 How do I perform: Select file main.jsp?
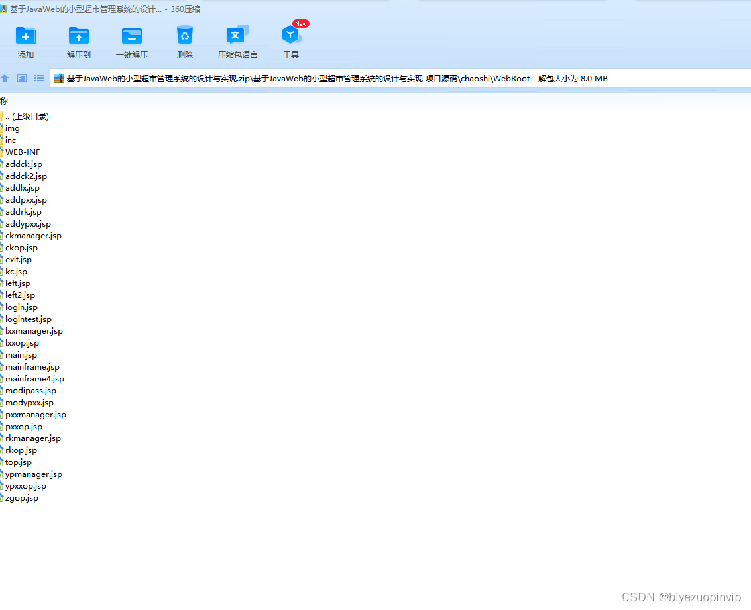19,355
